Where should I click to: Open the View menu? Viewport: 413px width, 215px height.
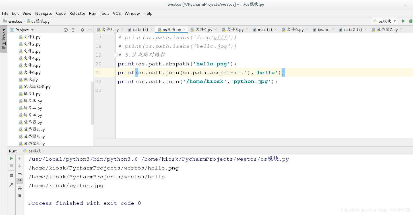[27, 13]
